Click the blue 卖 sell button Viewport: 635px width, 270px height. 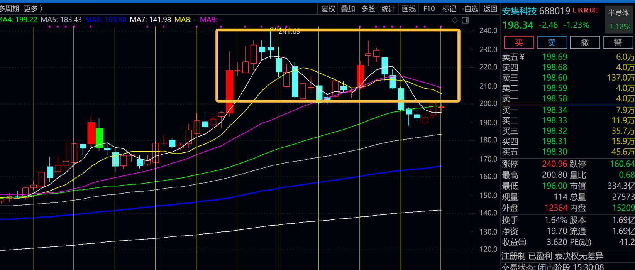click(x=552, y=42)
